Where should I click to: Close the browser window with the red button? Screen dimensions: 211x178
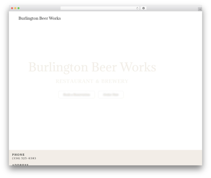pyautogui.click(x=12, y=8)
